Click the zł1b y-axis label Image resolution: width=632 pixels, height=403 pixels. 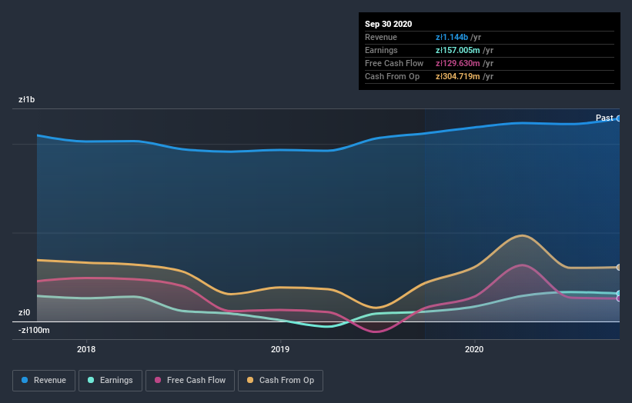coord(27,99)
